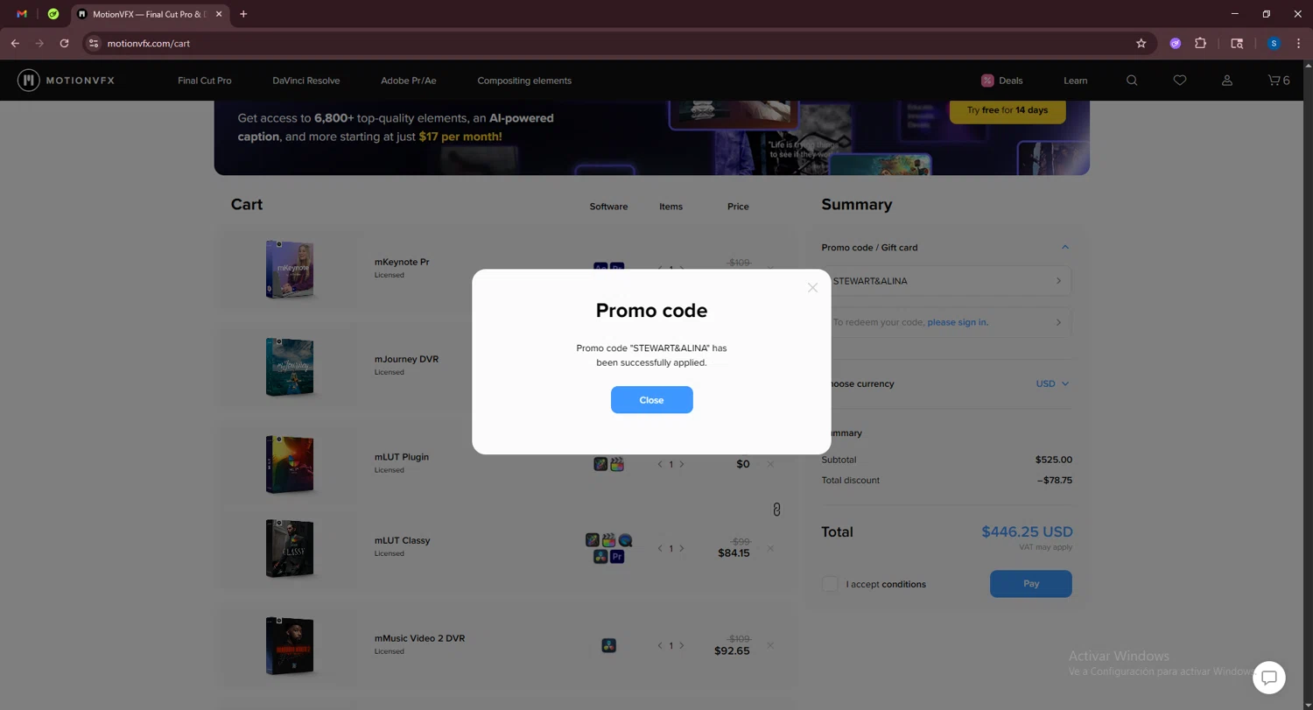Click the mLUT Classy product name

[x=402, y=540]
